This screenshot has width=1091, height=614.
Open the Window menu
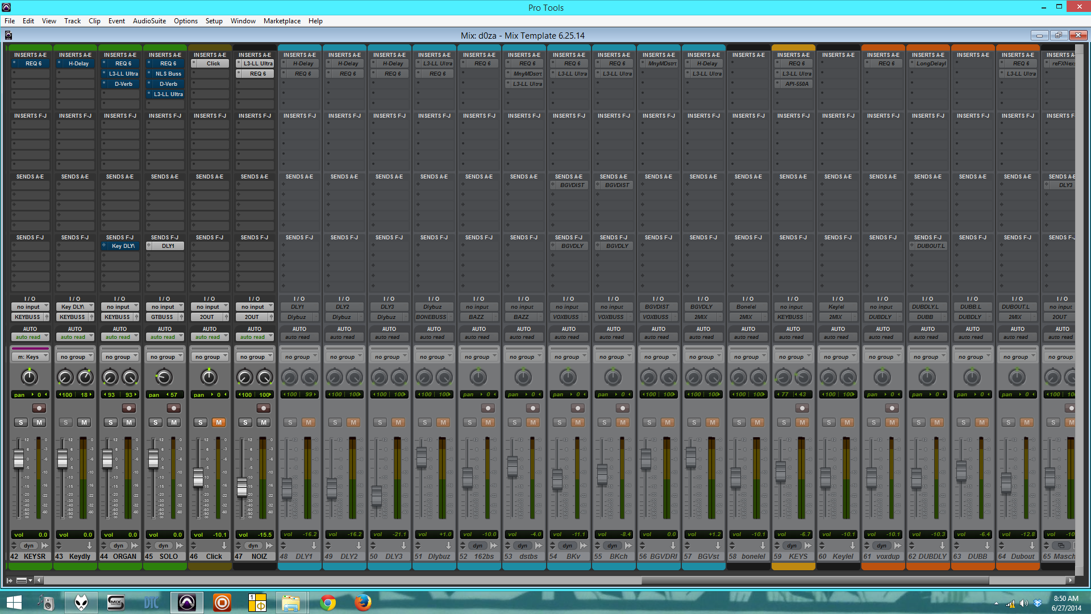pyautogui.click(x=243, y=21)
